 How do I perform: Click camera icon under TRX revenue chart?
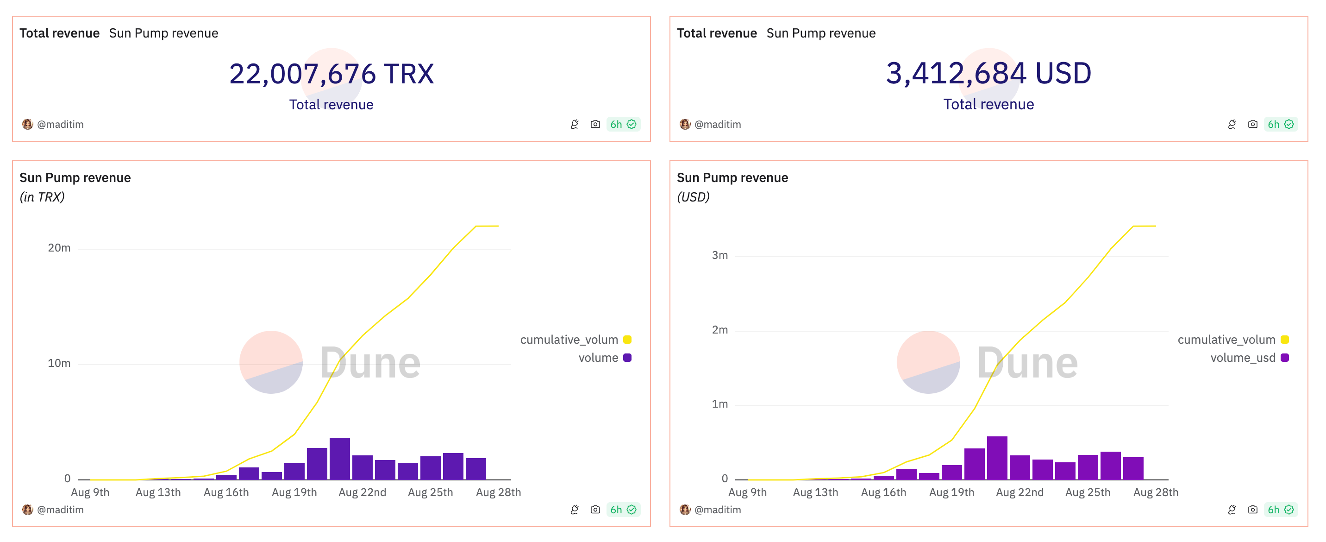(x=595, y=510)
